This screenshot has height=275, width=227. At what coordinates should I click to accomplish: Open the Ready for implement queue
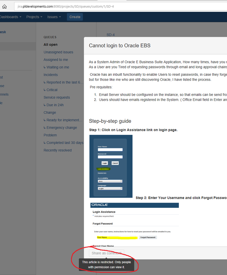(x=63, y=120)
